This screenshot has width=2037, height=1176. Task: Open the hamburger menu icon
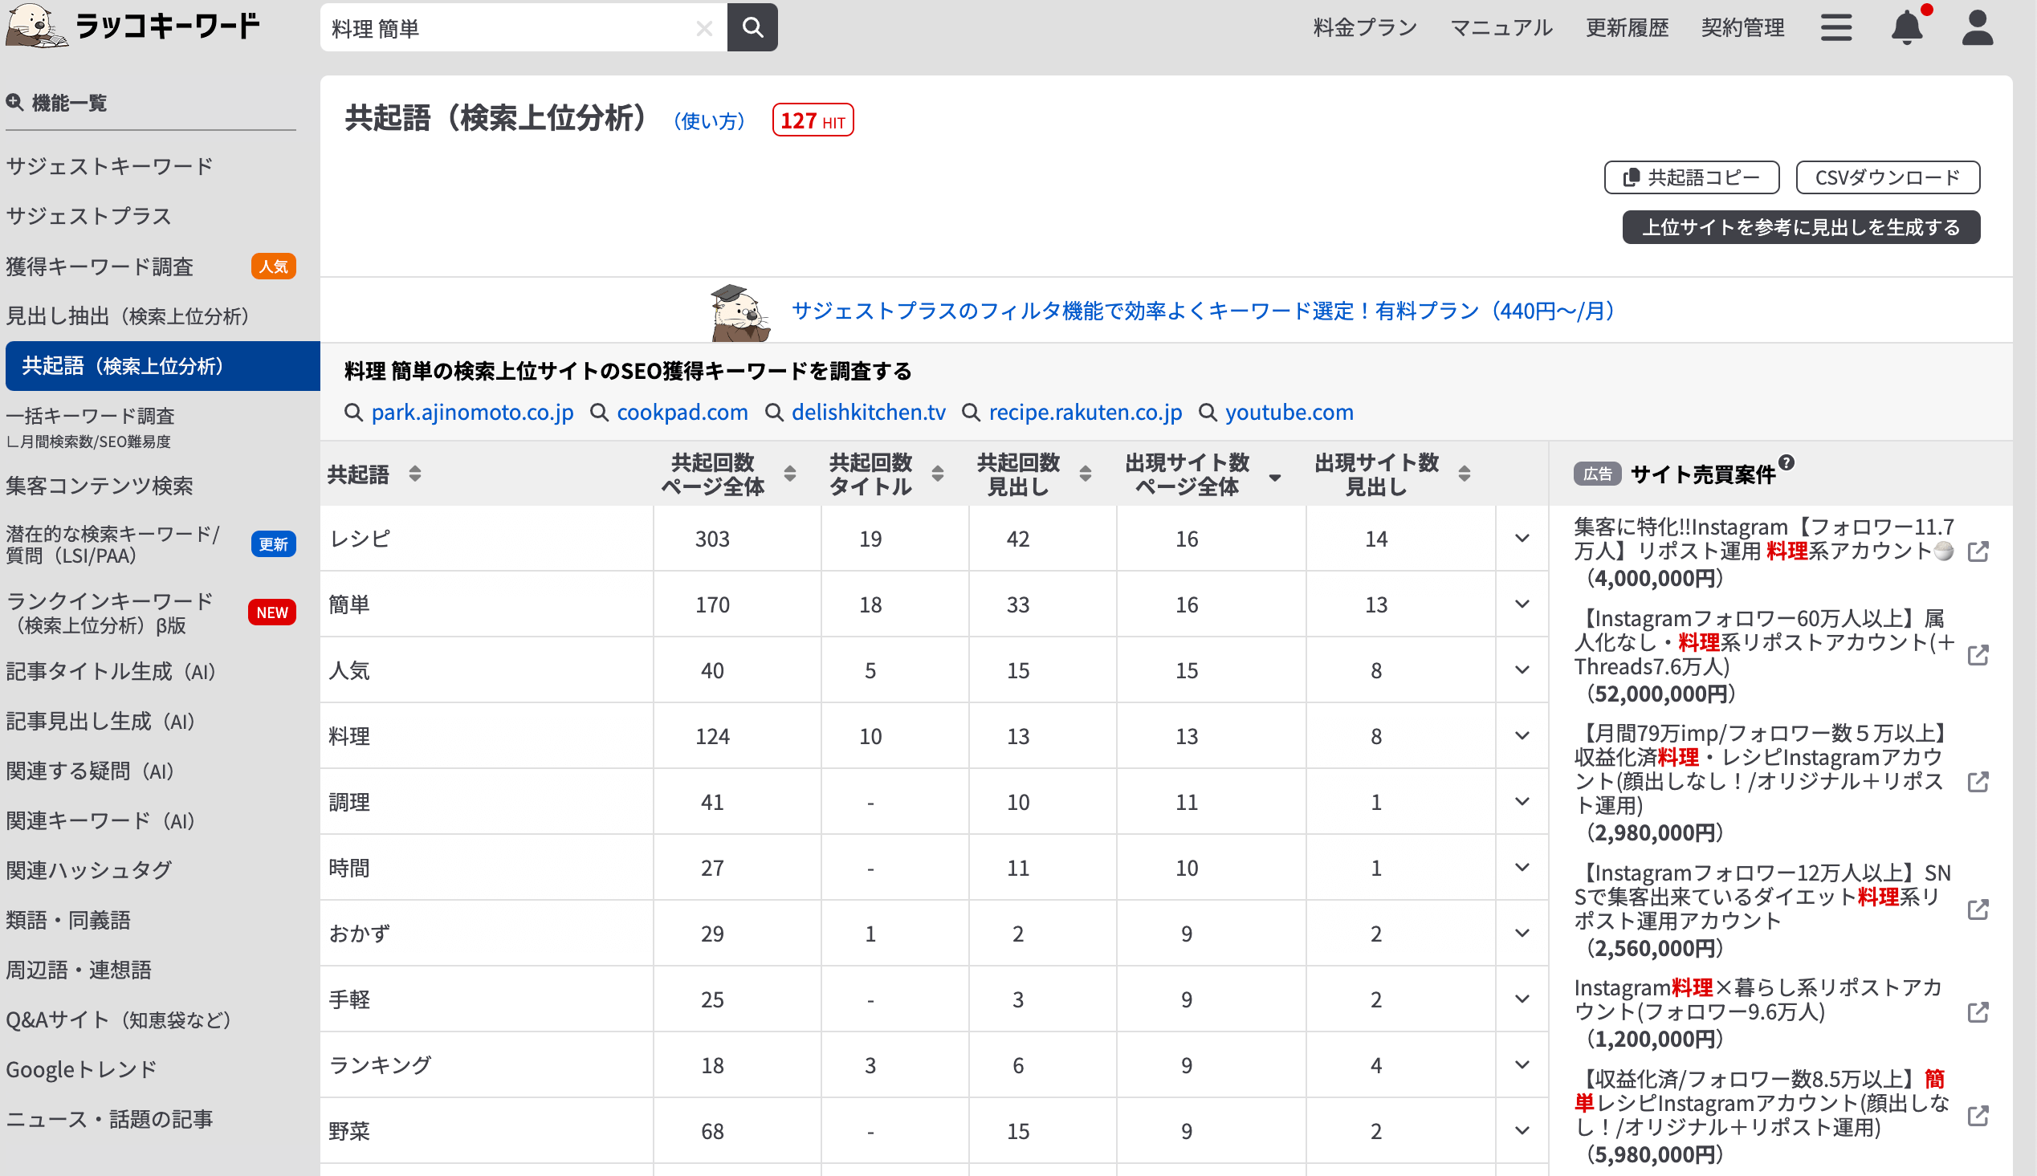point(1836,27)
